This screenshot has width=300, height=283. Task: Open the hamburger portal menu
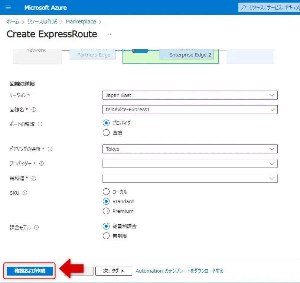point(8,7)
